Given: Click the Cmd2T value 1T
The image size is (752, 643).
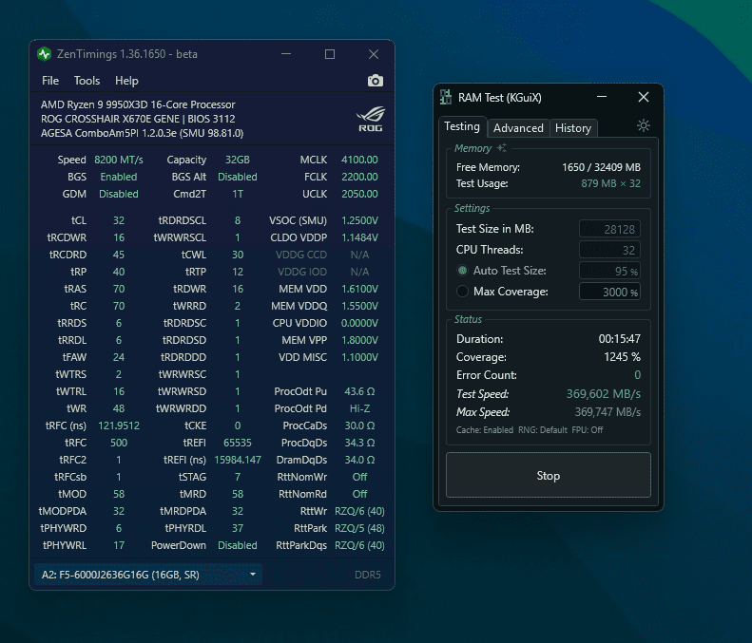Looking at the screenshot, I should 238,194.
